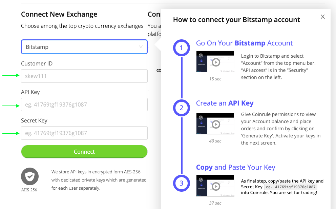Close the Bitstamp connection guide panel
The width and height of the screenshot is (336, 209).
tap(322, 17)
